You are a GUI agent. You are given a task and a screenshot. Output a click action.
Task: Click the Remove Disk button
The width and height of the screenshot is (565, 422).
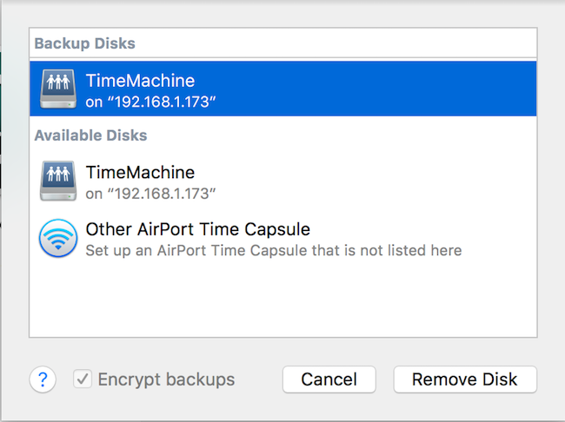tap(464, 379)
